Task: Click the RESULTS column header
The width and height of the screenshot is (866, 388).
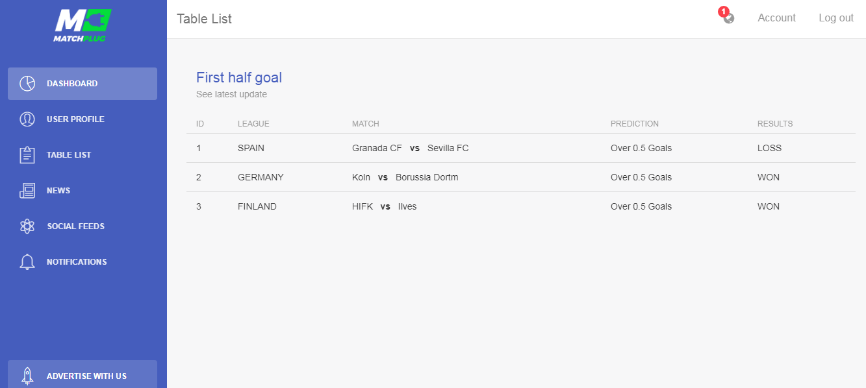Action: point(775,124)
